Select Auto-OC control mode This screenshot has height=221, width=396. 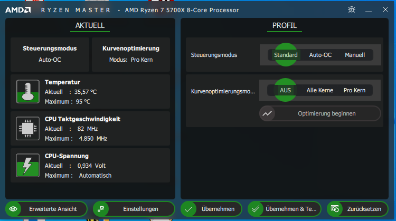(320, 55)
